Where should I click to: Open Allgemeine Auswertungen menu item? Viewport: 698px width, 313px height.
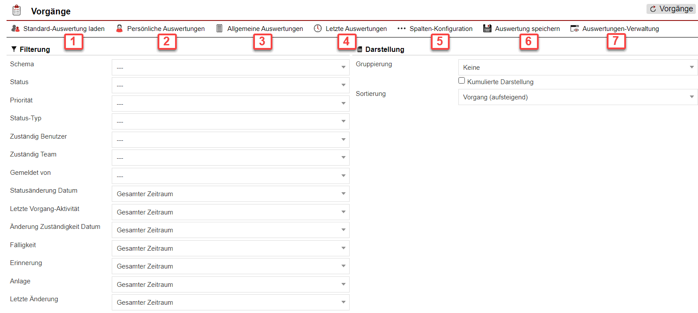click(265, 29)
